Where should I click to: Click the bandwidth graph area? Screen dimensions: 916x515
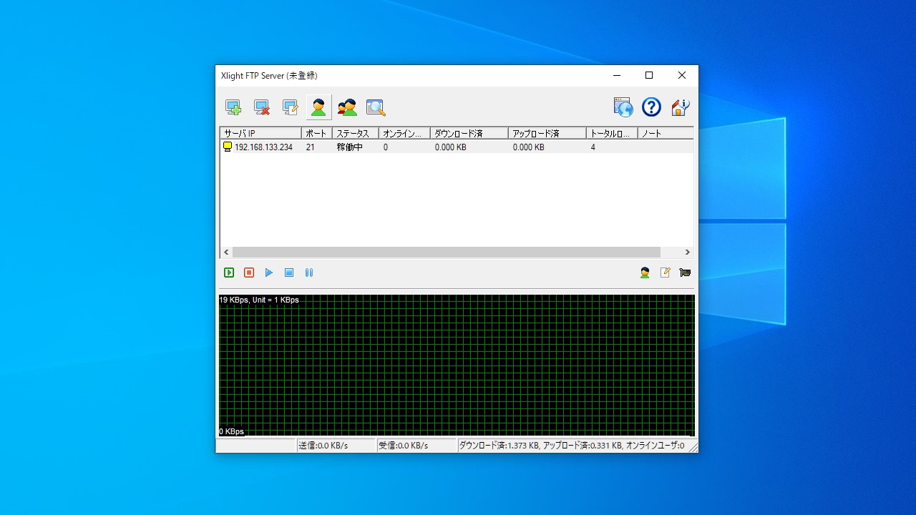pyautogui.click(x=457, y=366)
